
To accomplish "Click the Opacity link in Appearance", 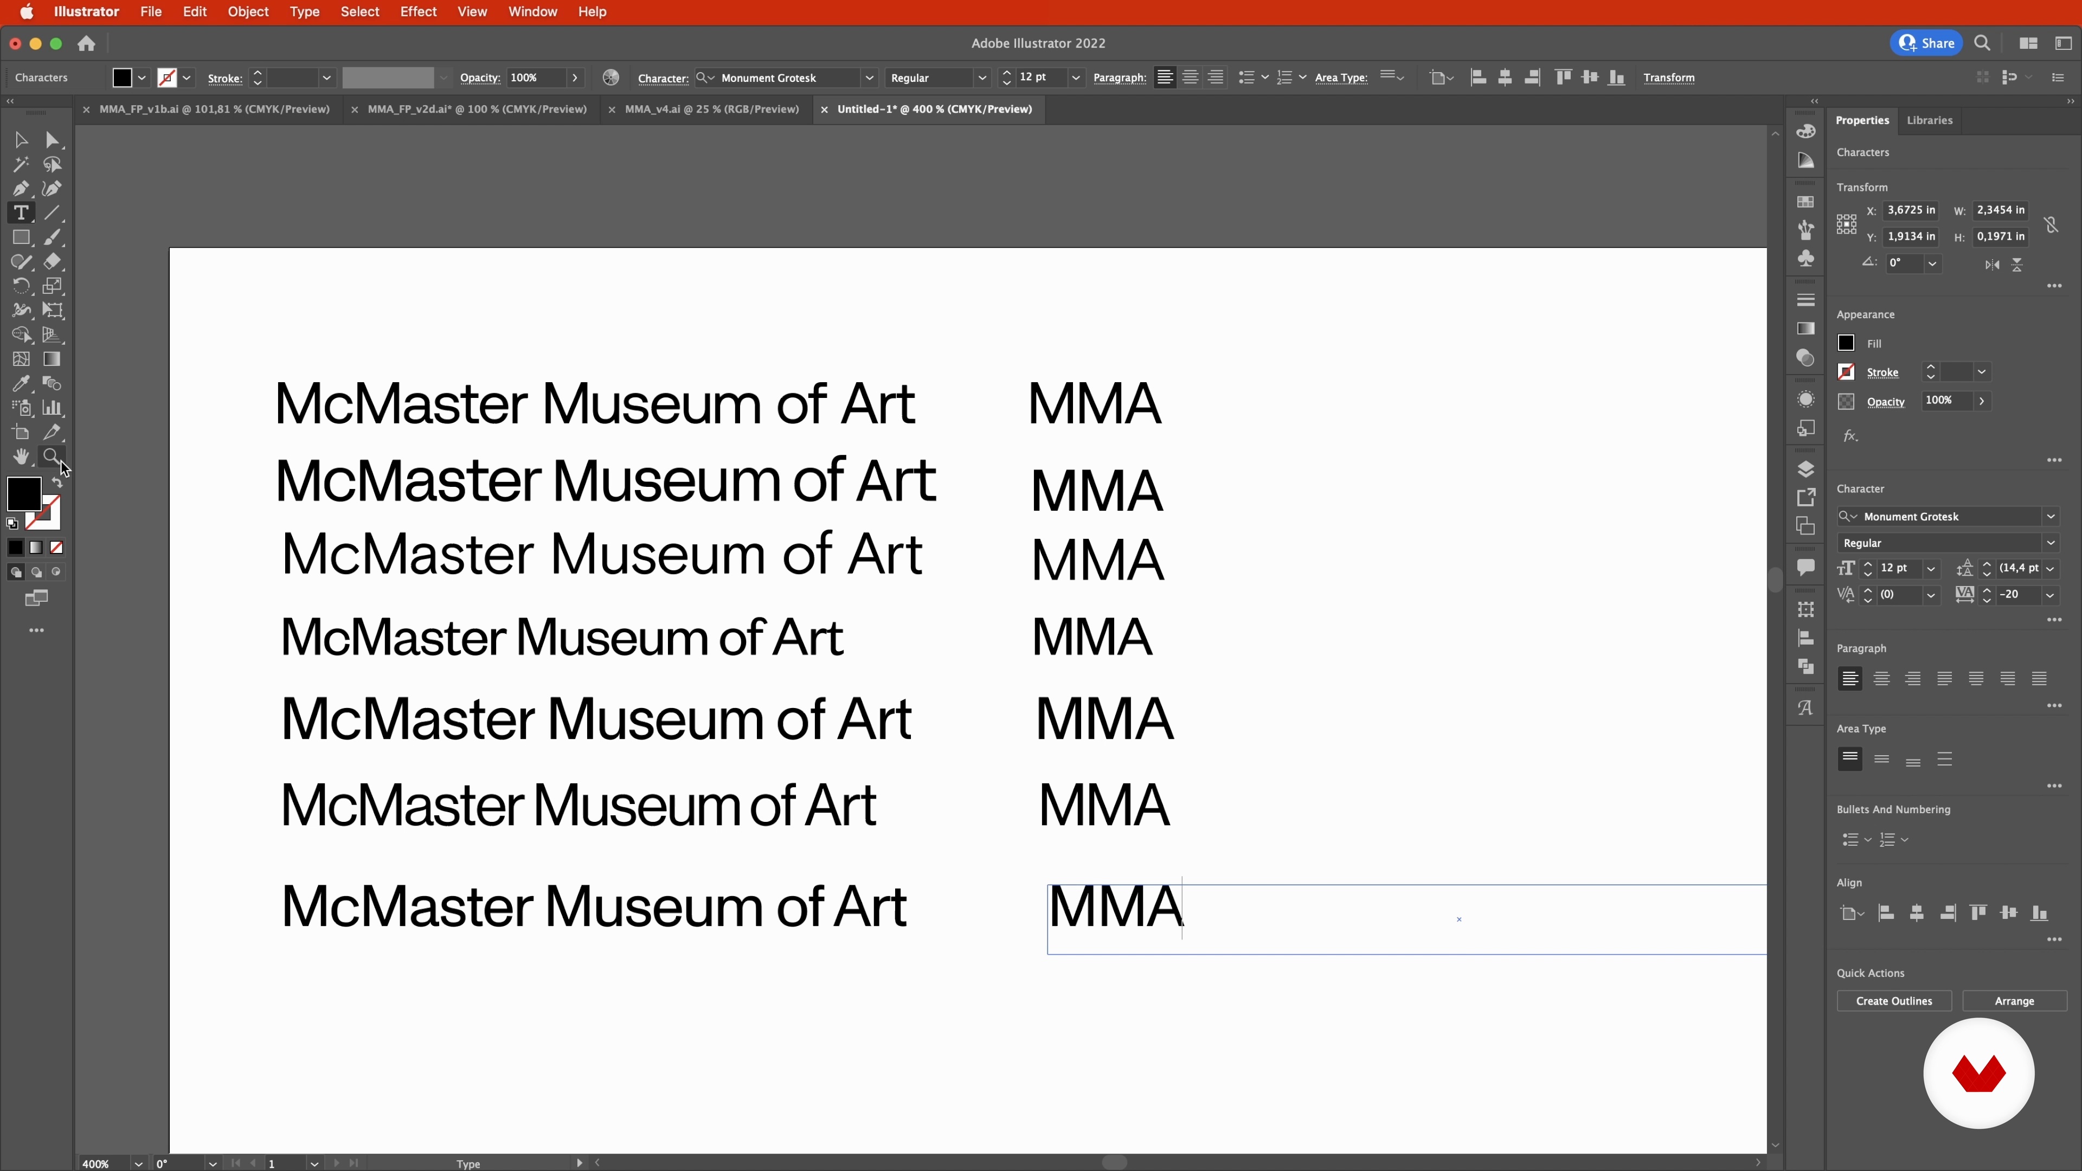I will pos(1886,402).
